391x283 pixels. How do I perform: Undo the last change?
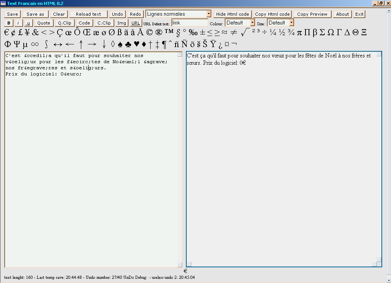(x=117, y=14)
